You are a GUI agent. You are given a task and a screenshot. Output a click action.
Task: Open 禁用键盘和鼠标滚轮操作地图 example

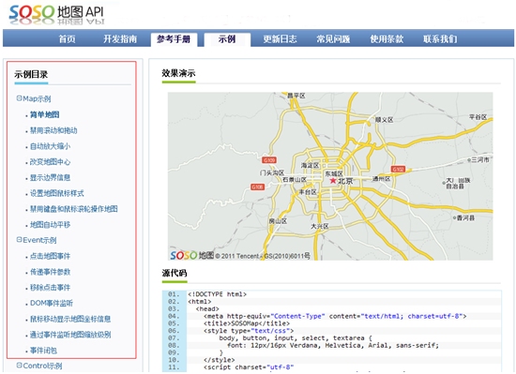pos(74,209)
